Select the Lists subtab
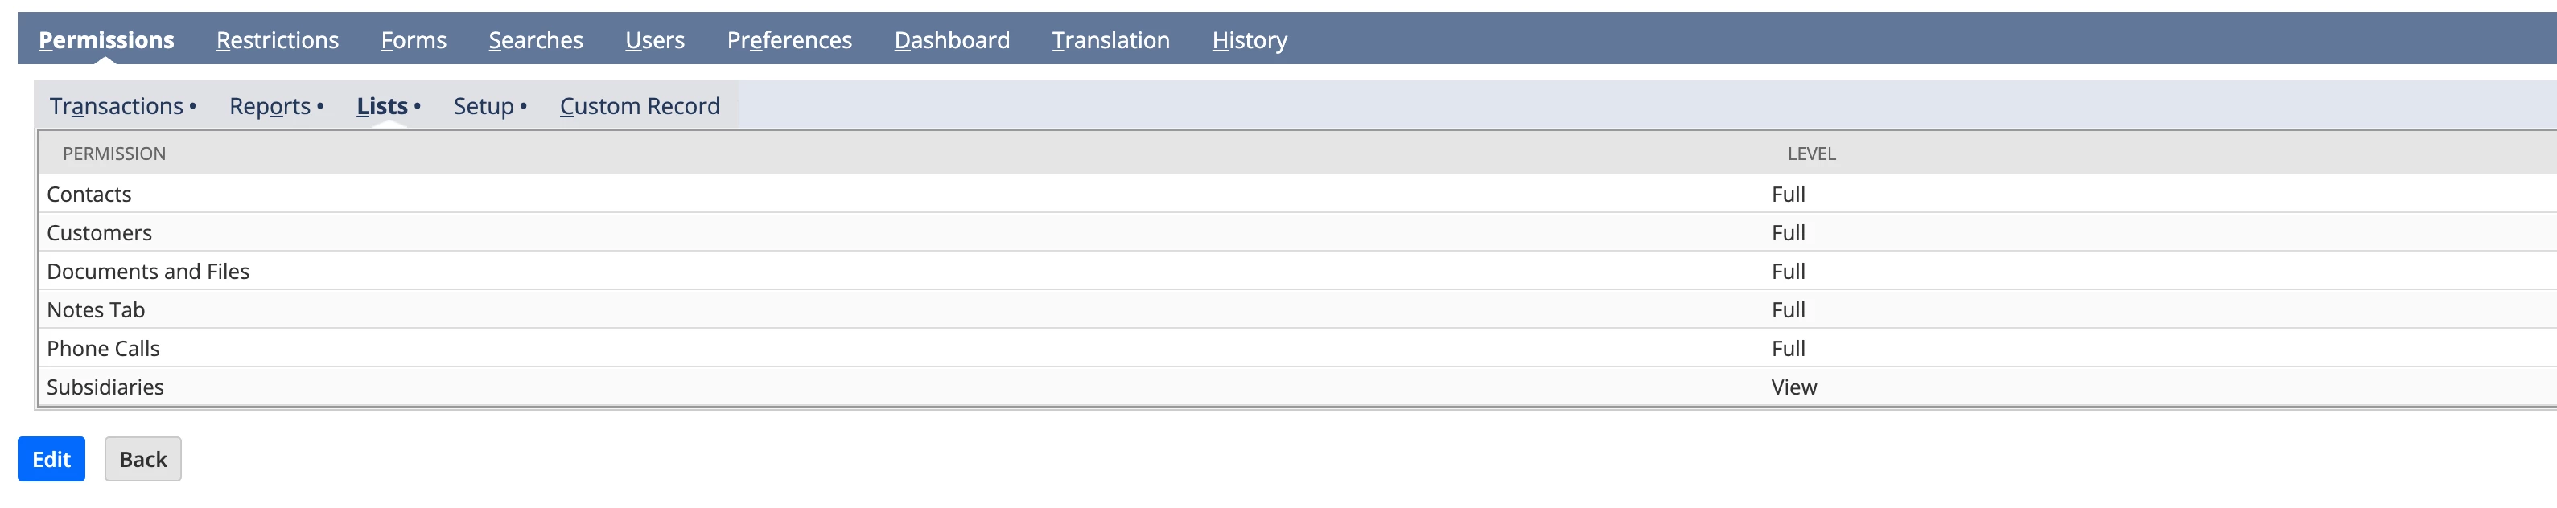Viewport: 2557px width, 508px height. click(388, 106)
